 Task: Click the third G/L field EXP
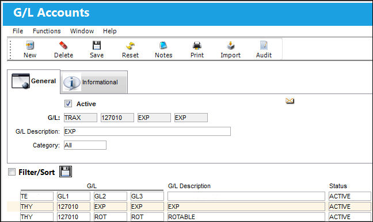point(154,118)
